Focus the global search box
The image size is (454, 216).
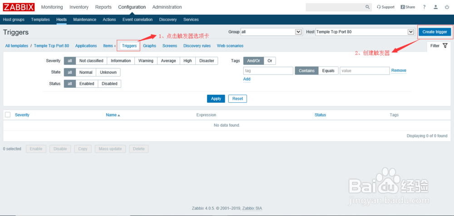pyautogui.click(x=336, y=7)
